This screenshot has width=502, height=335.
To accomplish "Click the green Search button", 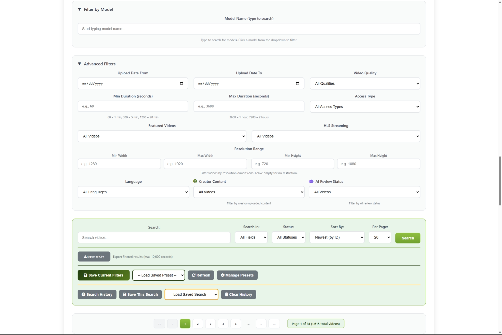I will (x=407, y=238).
